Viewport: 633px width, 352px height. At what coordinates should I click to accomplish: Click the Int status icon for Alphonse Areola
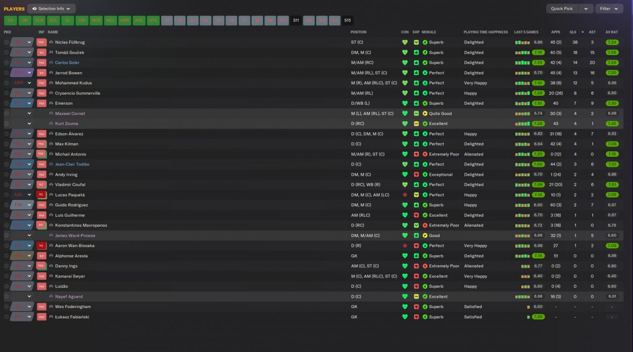tap(42, 256)
